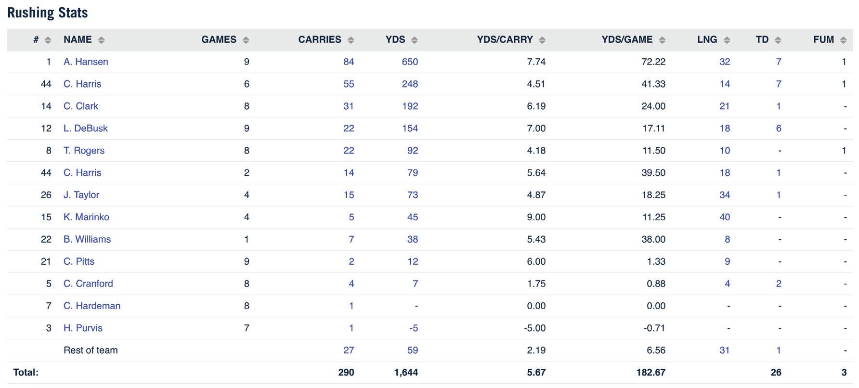Click the sort icon next to NAME

[x=101, y=40]
